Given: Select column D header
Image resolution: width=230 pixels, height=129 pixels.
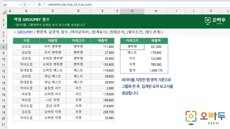Looking at the screenshot, I should (78, 11).
